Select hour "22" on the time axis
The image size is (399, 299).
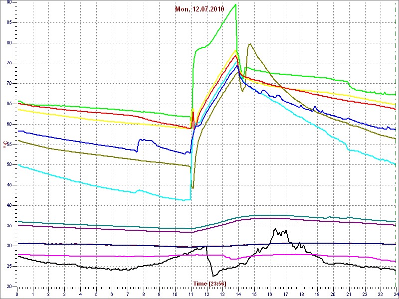pos(364,294)
